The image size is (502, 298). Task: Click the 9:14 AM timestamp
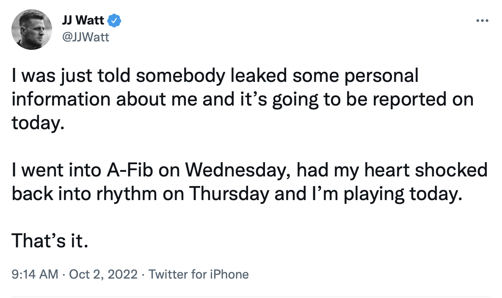click(35, 274)
